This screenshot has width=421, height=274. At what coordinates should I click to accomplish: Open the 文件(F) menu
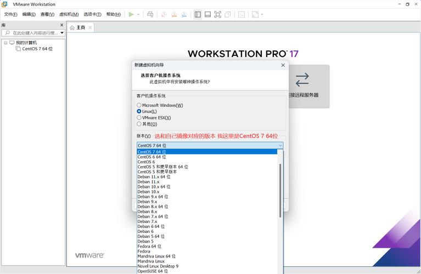[x=11, y=14]
